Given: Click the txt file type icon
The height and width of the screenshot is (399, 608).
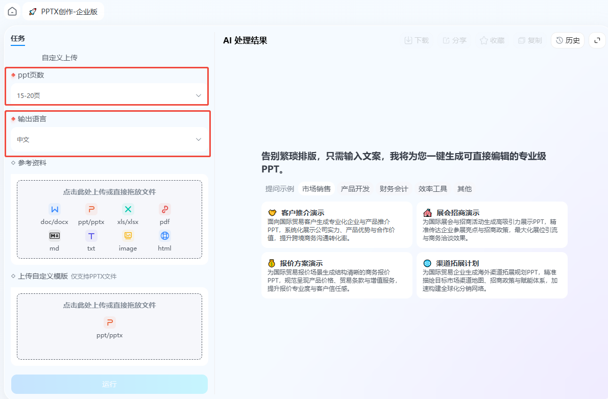Looking at the screenshot, I should (x=91, y=236).
